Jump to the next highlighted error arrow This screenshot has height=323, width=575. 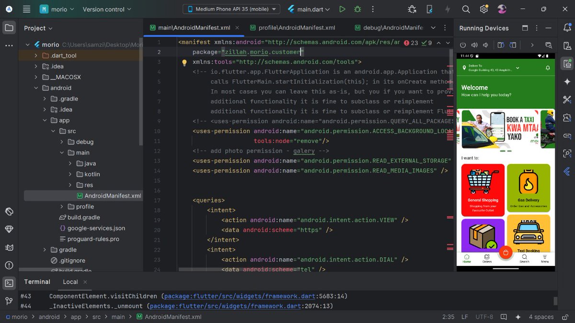(x=448, y=43)
